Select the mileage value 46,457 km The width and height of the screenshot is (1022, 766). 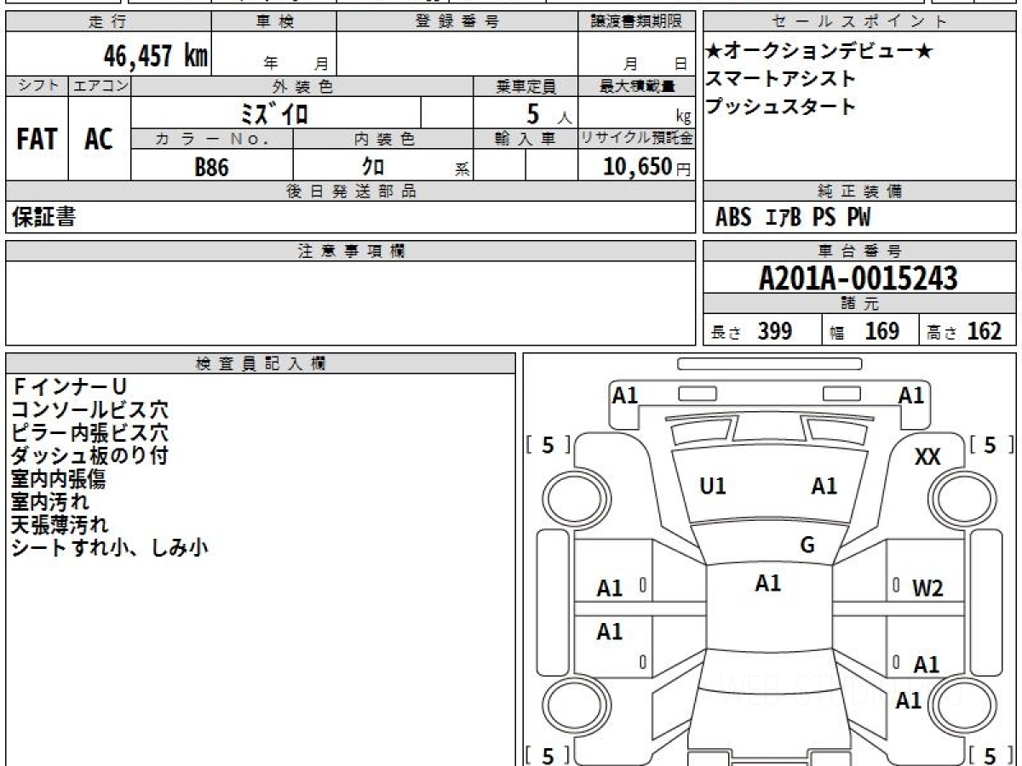click(155, 56)
